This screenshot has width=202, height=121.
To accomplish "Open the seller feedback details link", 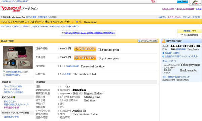I will (x=180, y=49).
